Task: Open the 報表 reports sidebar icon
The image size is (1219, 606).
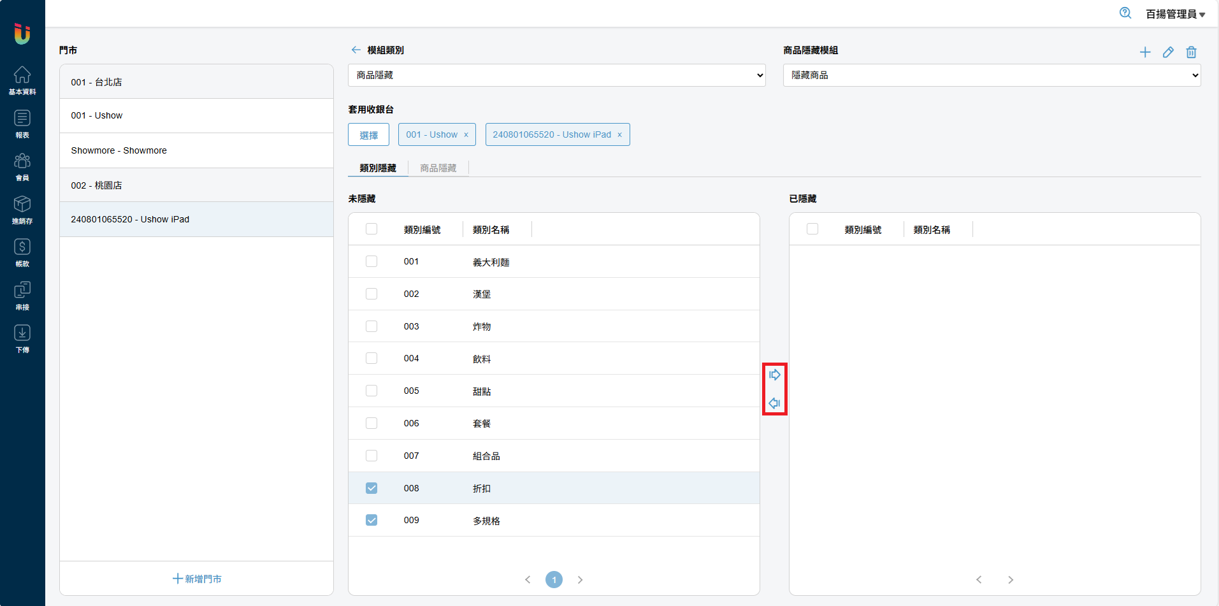Action: (x=22, y=123)
